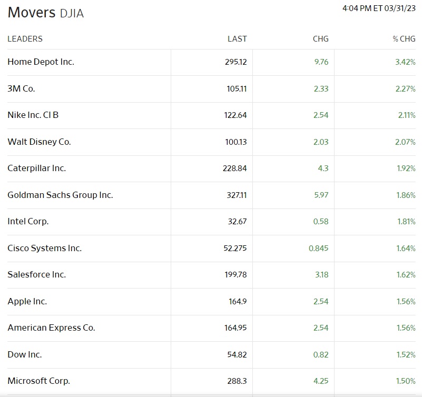Select Home Depot last price 295.12
422x397 pixels.
[235, 62]
